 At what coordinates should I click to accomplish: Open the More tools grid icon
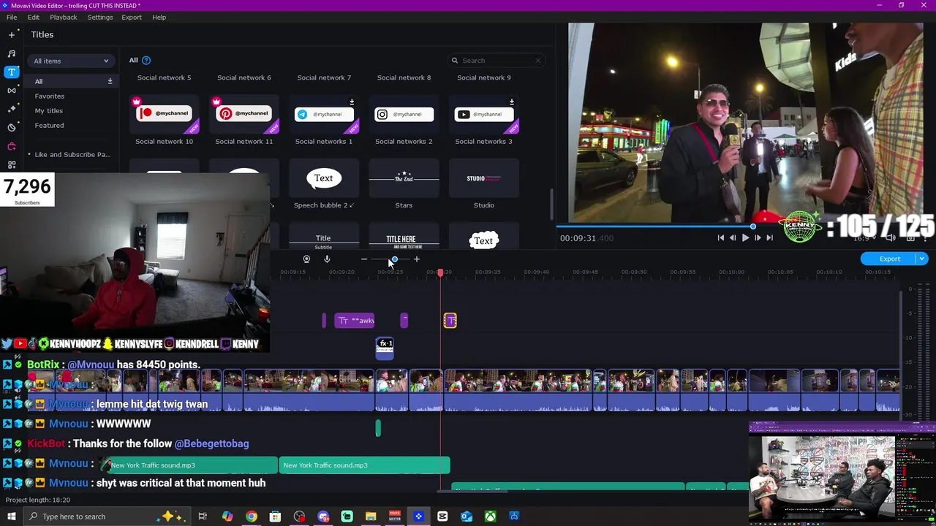tap(11, 164)
